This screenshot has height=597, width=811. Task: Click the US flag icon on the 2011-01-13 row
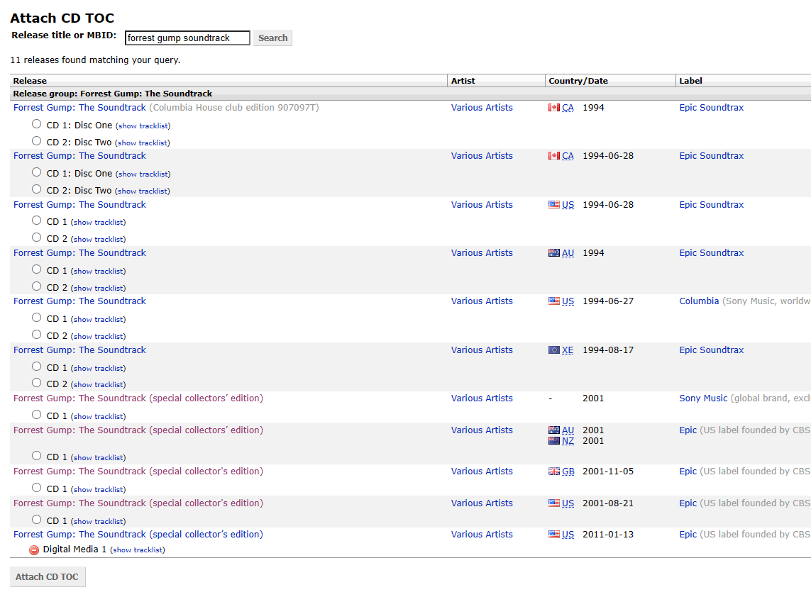point(554,535)
